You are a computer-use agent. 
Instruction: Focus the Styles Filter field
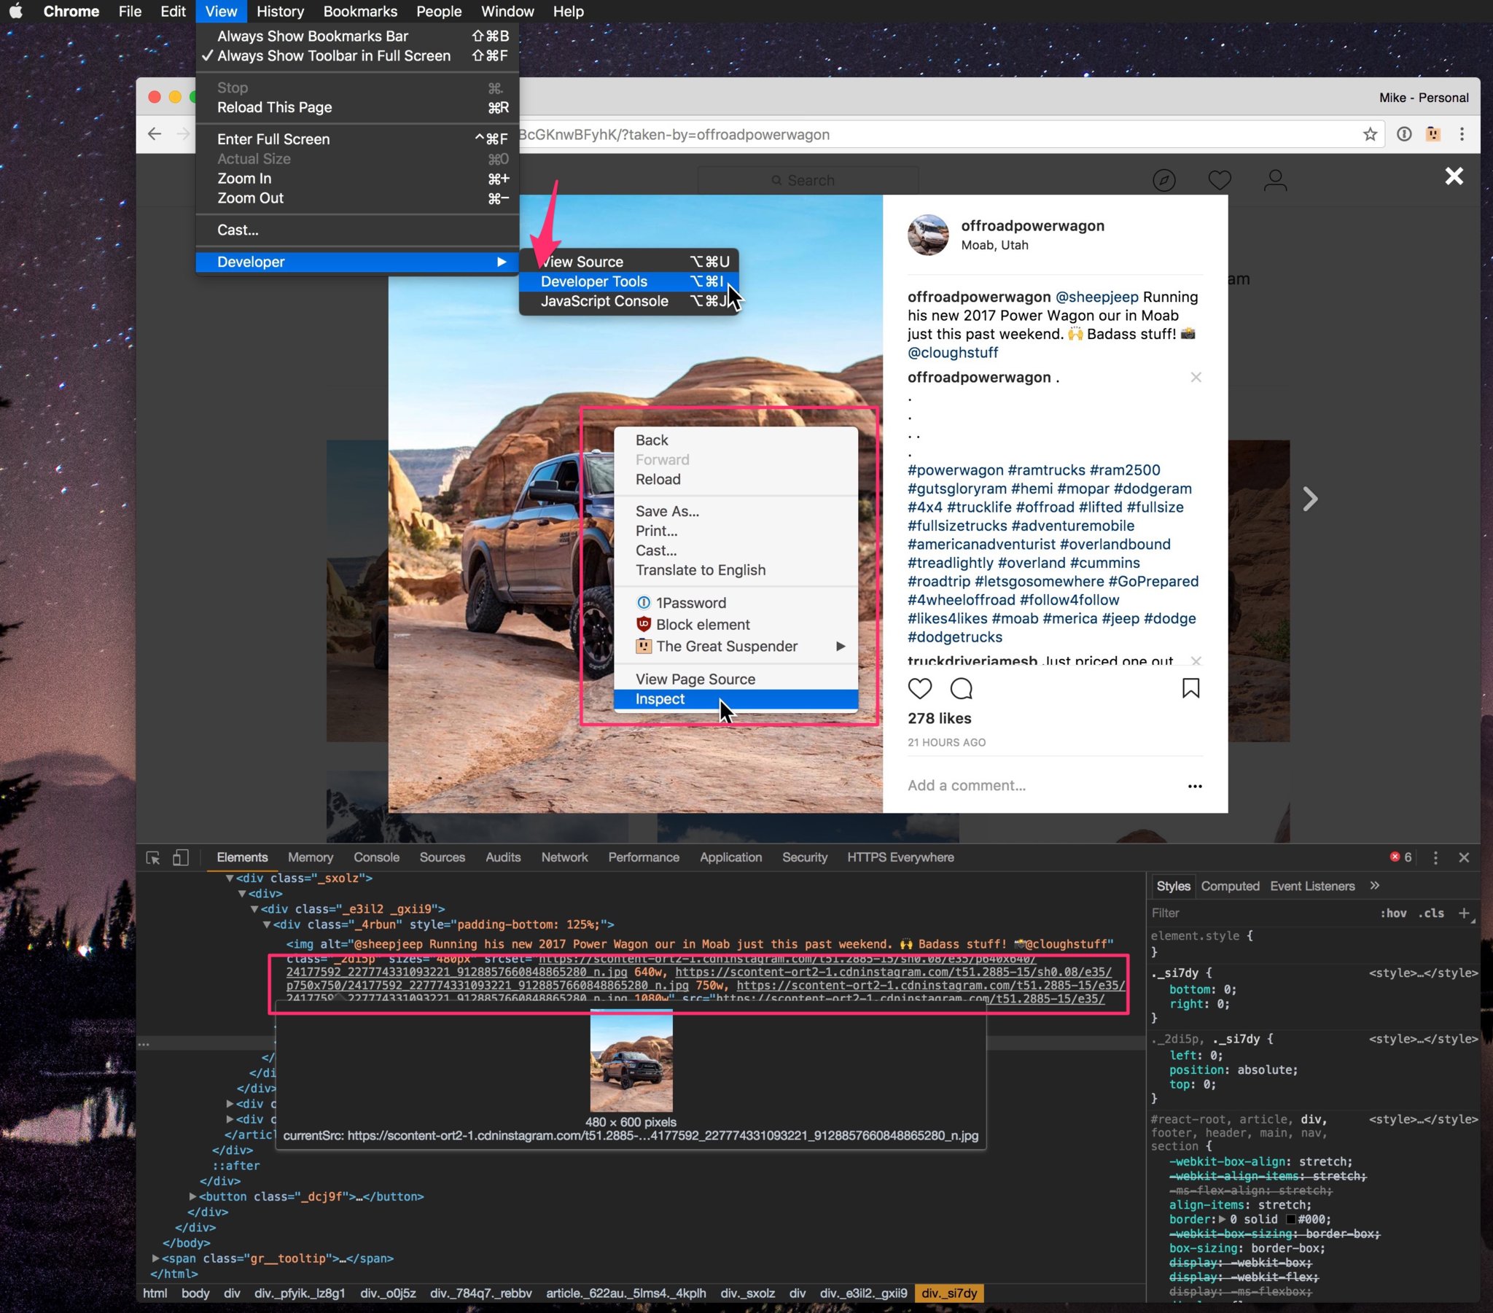1260,913
